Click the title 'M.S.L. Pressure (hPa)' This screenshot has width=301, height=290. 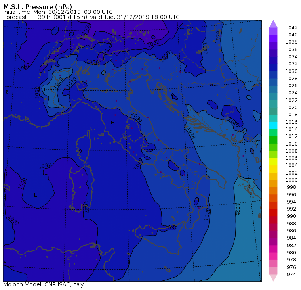(x=38, y=6)
